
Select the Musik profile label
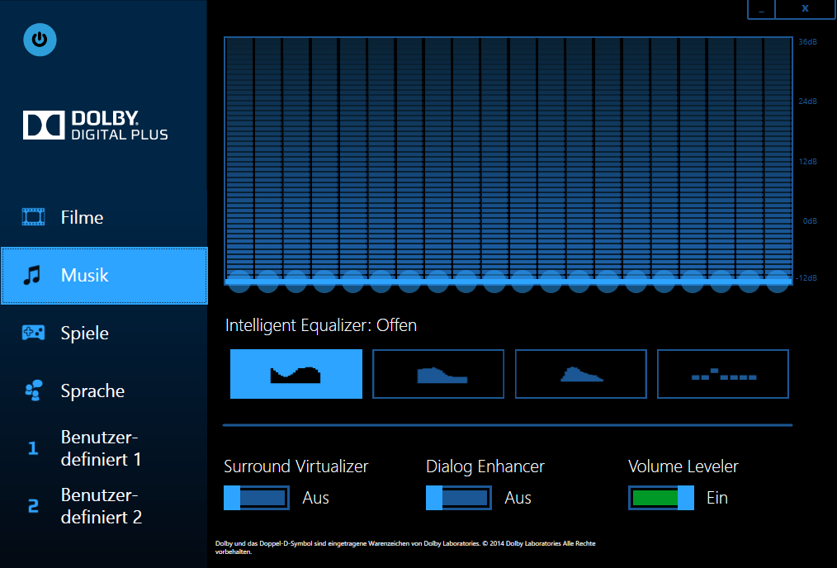pos(84,275)
